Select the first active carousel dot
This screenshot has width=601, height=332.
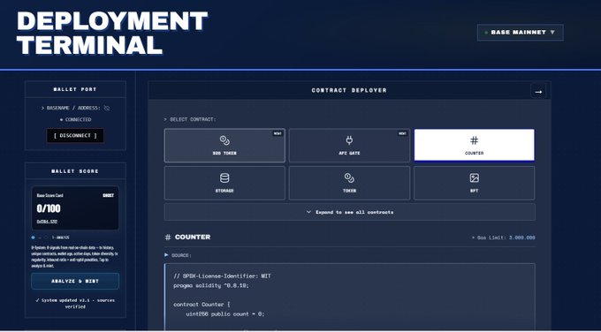[33, 238]
